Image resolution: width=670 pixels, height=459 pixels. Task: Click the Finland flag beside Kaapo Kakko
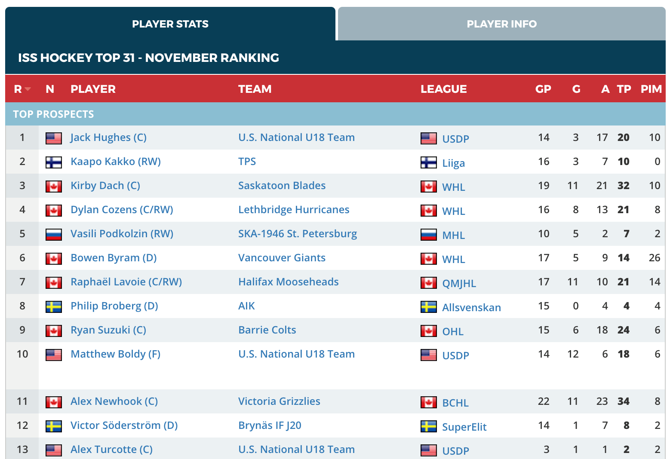pyautogui.click(x=54, y=162)
